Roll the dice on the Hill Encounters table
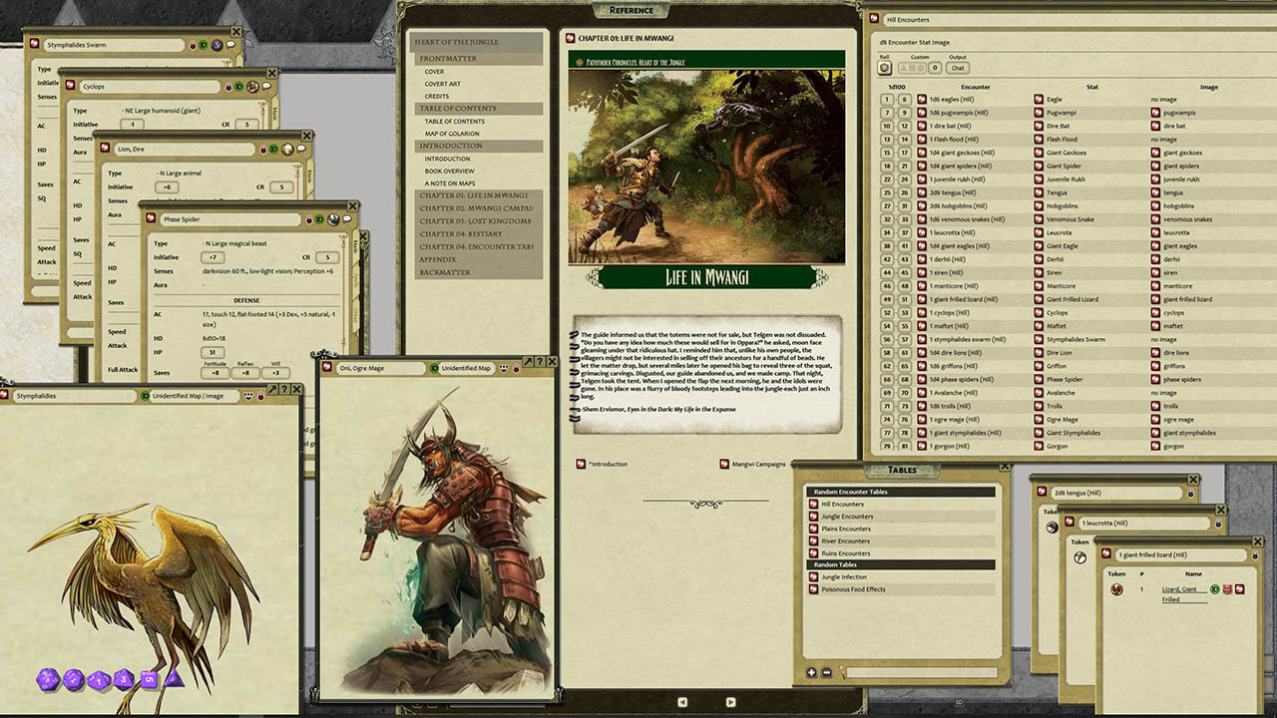The height and width of the screenshot is (718, 1277). 885,68
